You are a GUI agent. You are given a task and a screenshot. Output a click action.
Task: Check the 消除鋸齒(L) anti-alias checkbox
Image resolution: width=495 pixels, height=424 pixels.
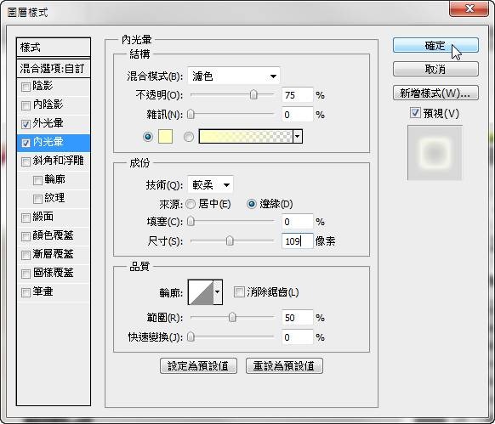(x=239, y=291)
